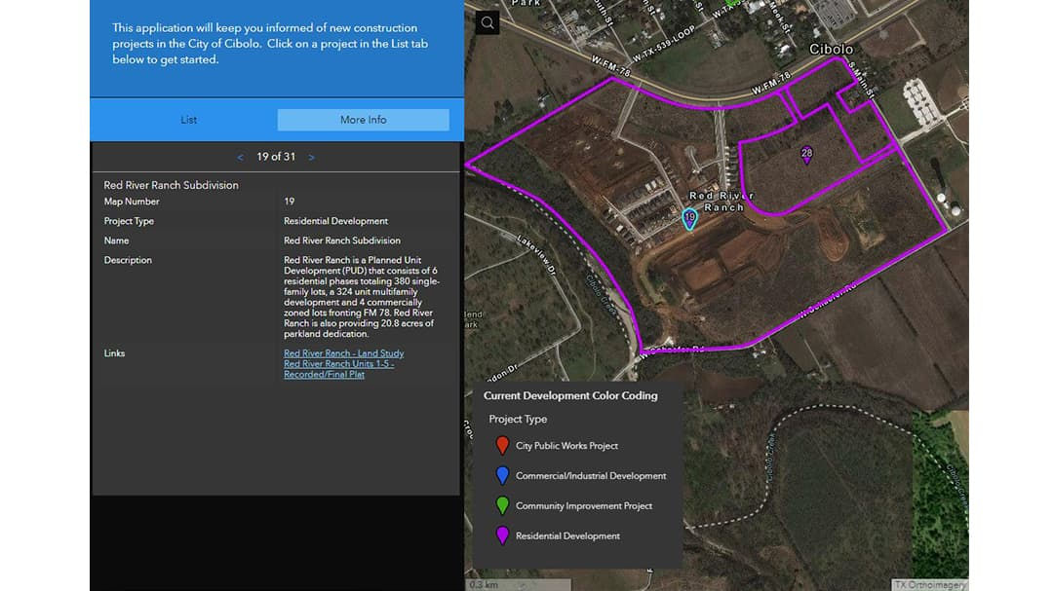1053x591 pixels.
Task: Open the Red River Ranch - Land Study link
Action: [x=343, y=352]
